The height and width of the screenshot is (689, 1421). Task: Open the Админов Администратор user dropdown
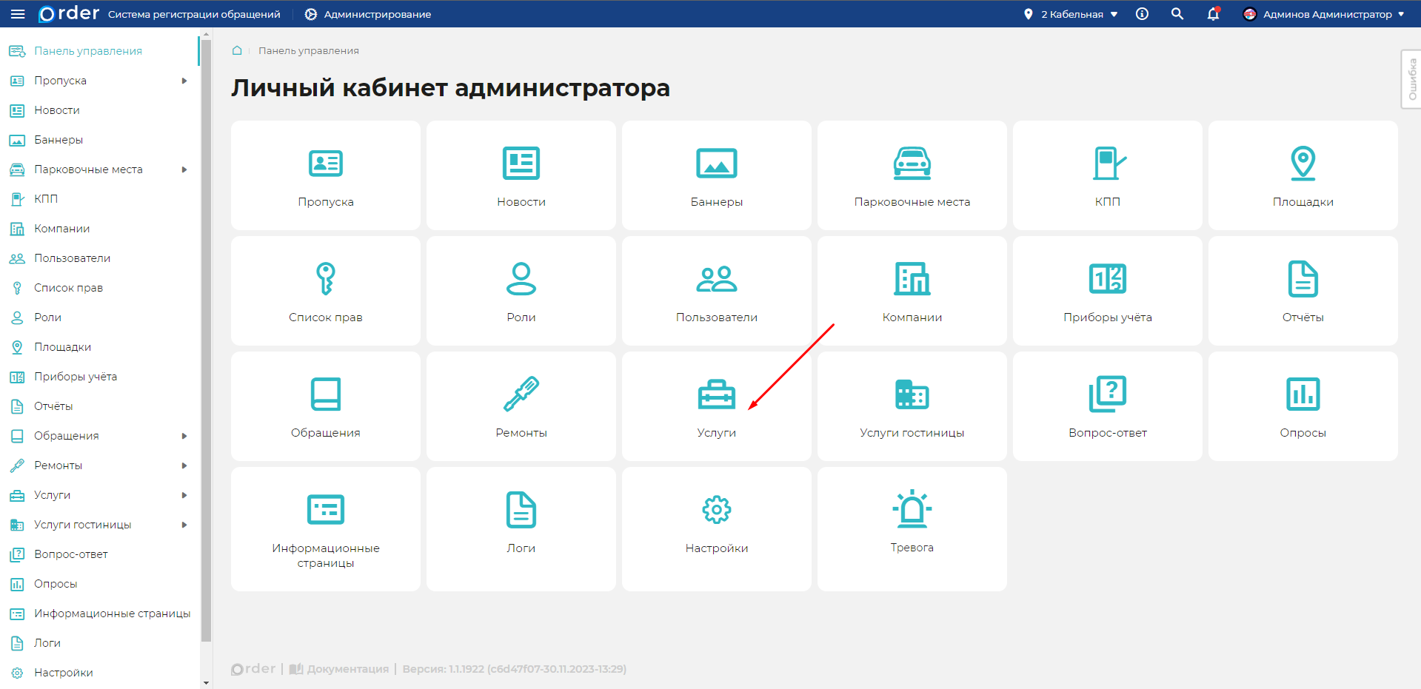coord(1324,14)
